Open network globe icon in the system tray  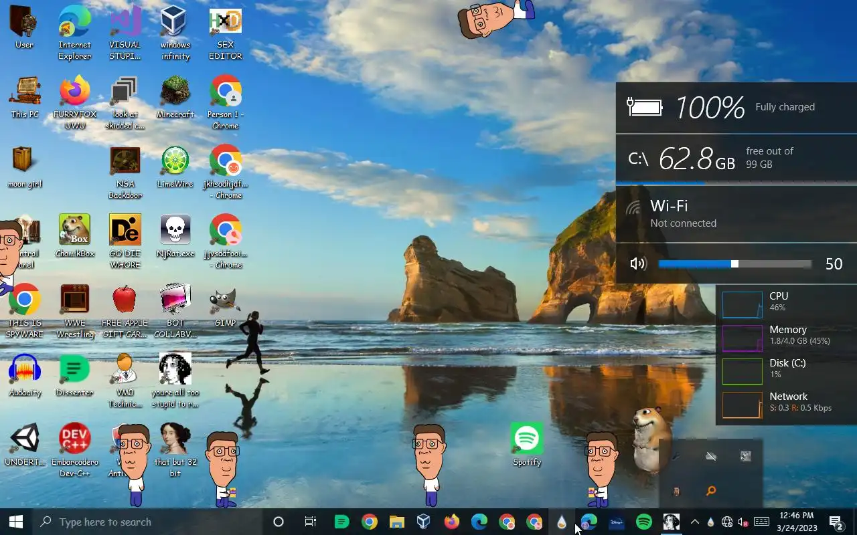726,522
